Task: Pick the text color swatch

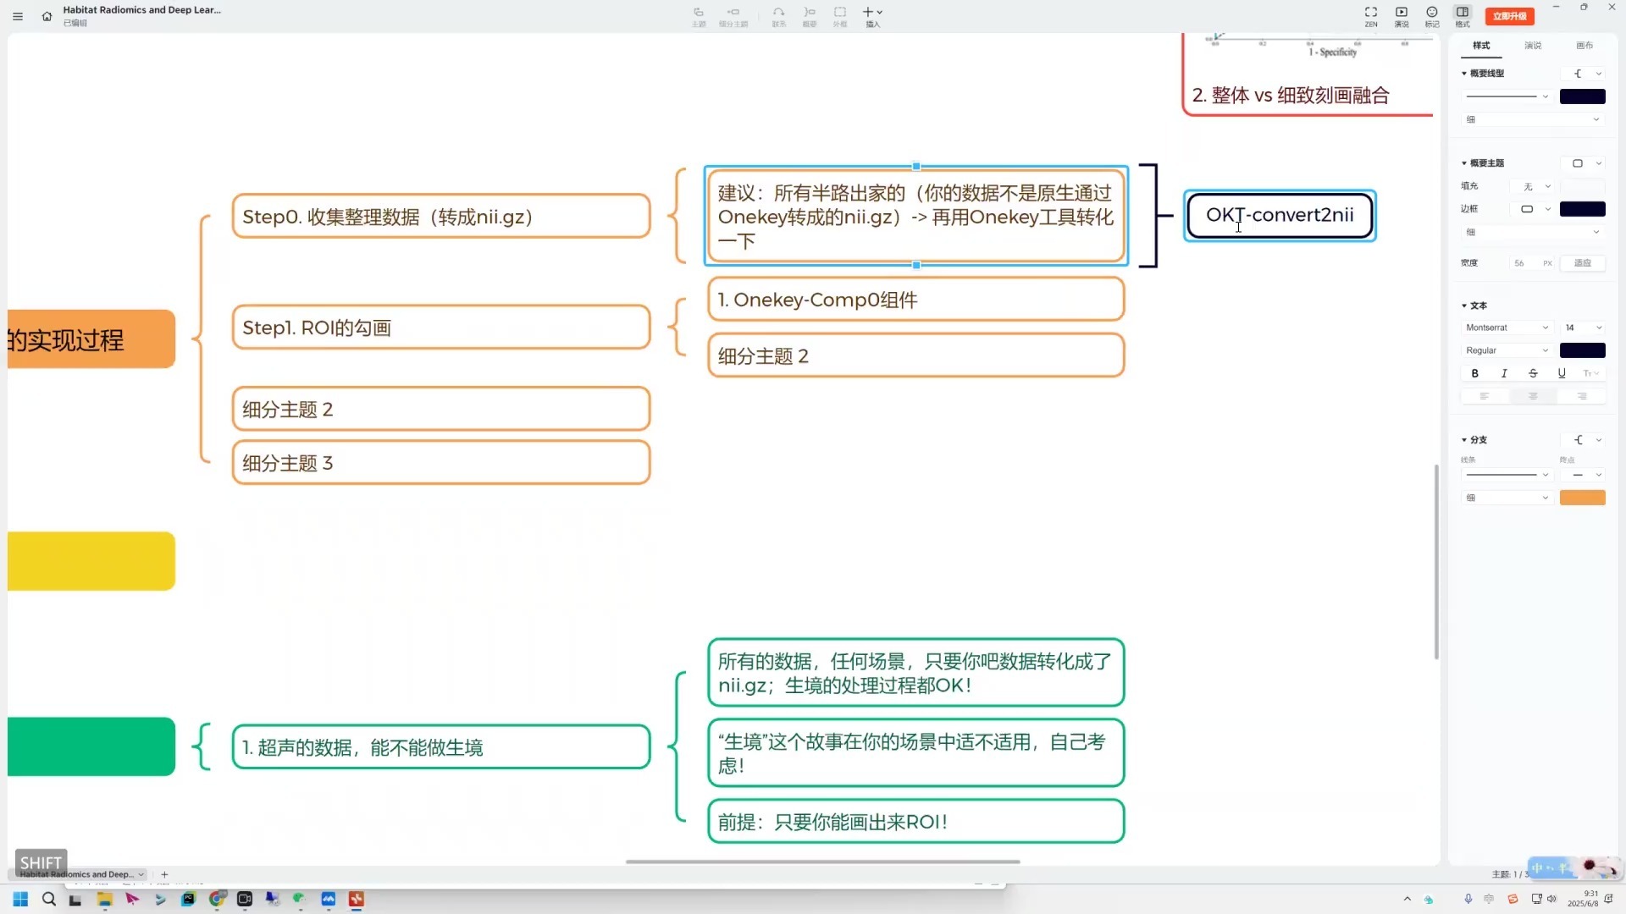Action: pos(1582,350)
